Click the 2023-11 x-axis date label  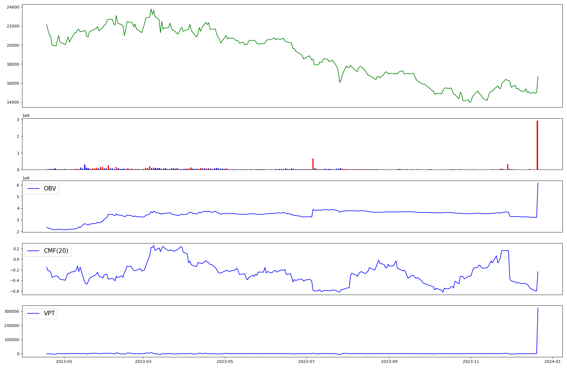(x=471, y=361)
